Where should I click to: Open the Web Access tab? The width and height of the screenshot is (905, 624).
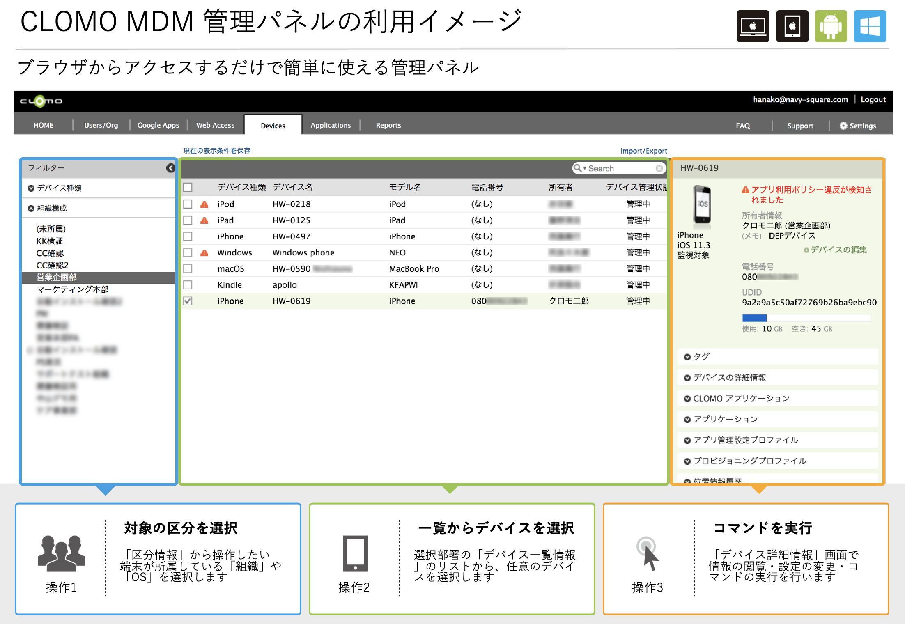tap(215, 125)
